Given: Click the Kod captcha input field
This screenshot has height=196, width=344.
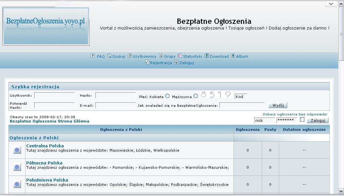Looking at the screenshot, I should (241, 96).
